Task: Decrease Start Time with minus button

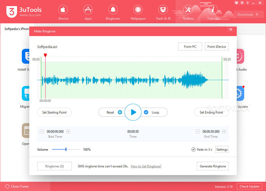Action: [42, 132]
